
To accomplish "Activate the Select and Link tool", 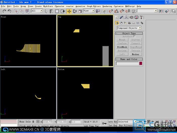I will [x=16, y=11].
